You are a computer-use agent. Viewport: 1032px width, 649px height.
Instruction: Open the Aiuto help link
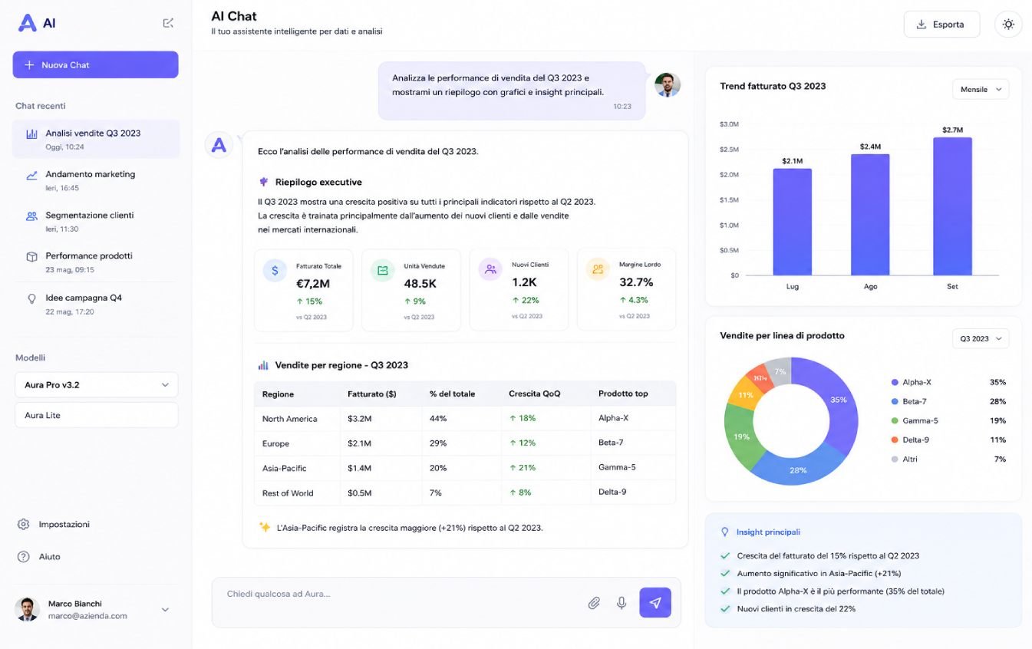(50, 557)
